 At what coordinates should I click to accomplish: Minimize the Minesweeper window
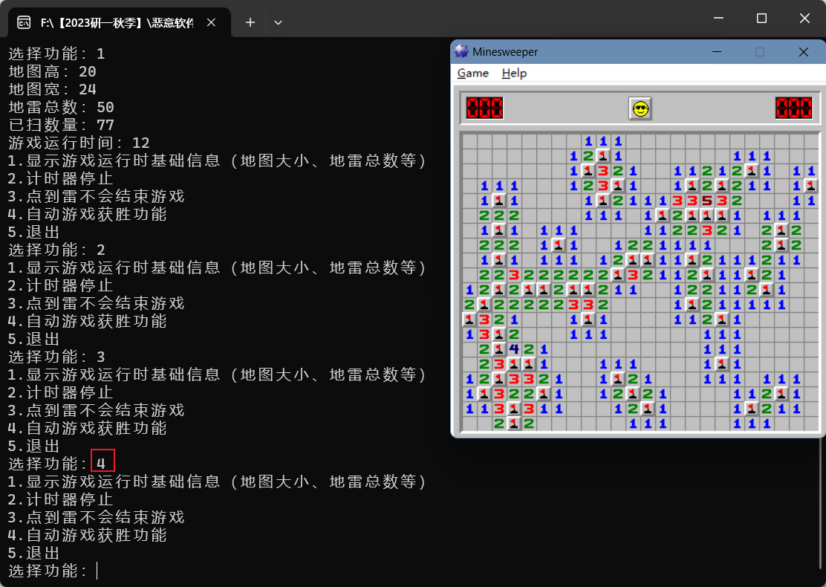[716, 52]
